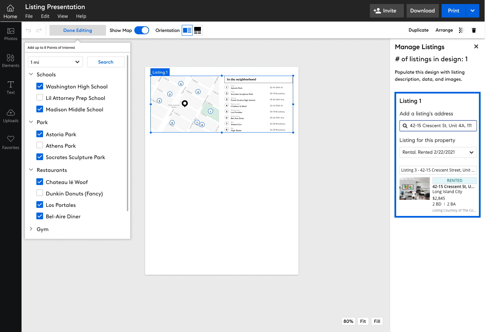The image size is (486, 332).
Task: Open the Favorites heart panel
Action: click(x=11, y=142)
